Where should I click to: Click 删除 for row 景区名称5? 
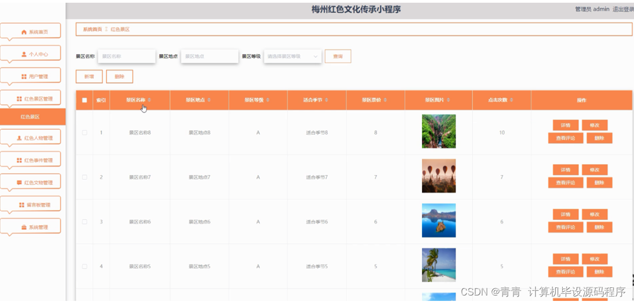click(x=600, y=272)
